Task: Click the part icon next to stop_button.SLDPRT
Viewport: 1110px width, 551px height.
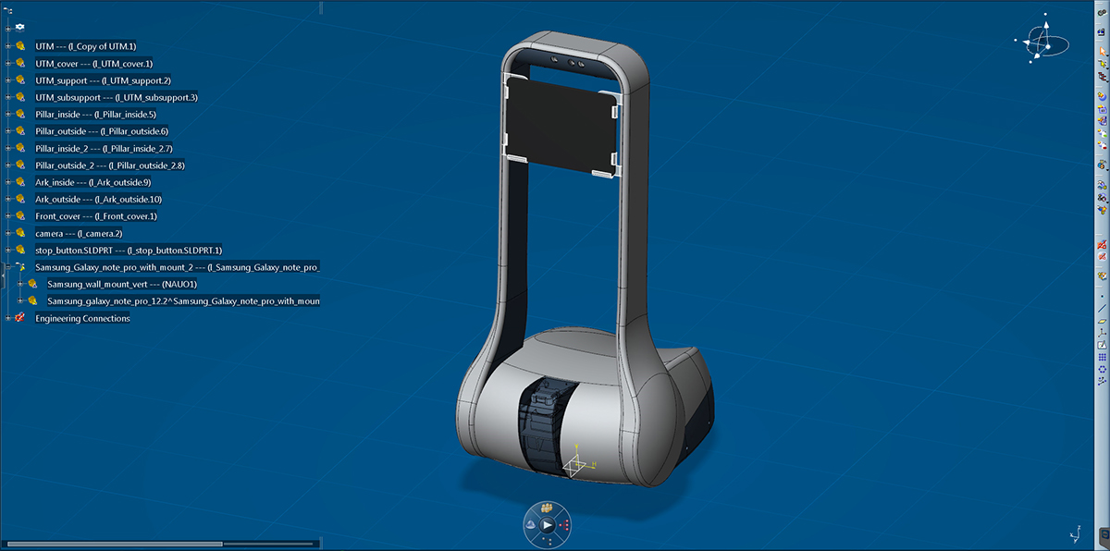Action: (x=20, y=250)
